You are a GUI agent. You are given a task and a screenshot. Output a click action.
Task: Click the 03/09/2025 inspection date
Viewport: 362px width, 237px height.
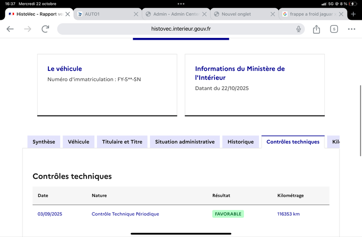(50, 214)
